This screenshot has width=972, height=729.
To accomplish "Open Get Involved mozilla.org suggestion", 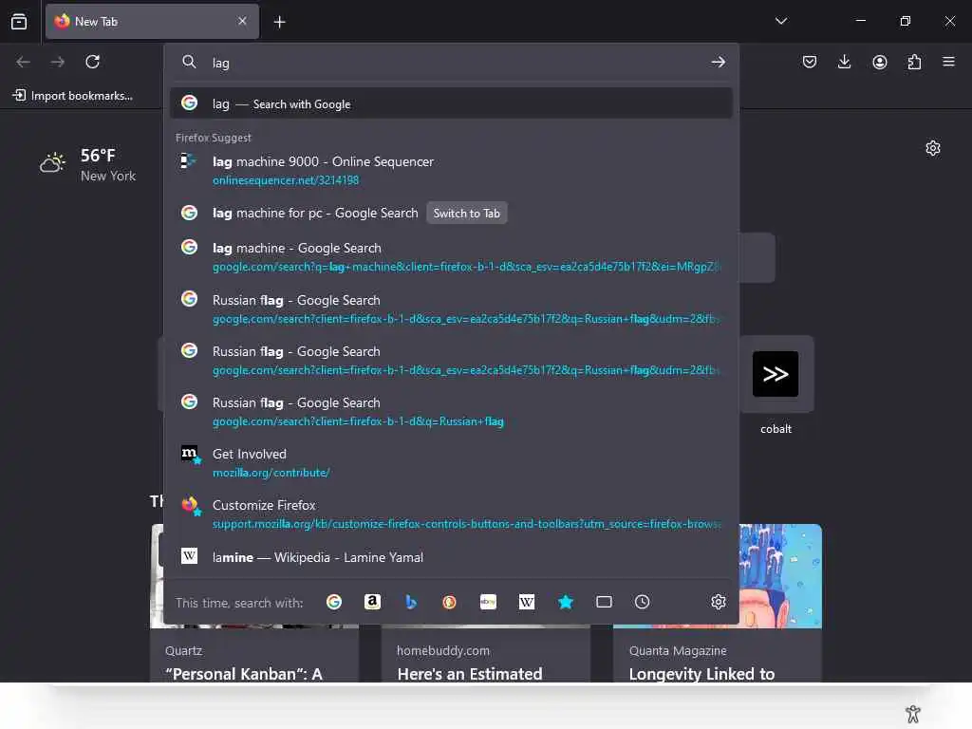I will tap(451, 462).
